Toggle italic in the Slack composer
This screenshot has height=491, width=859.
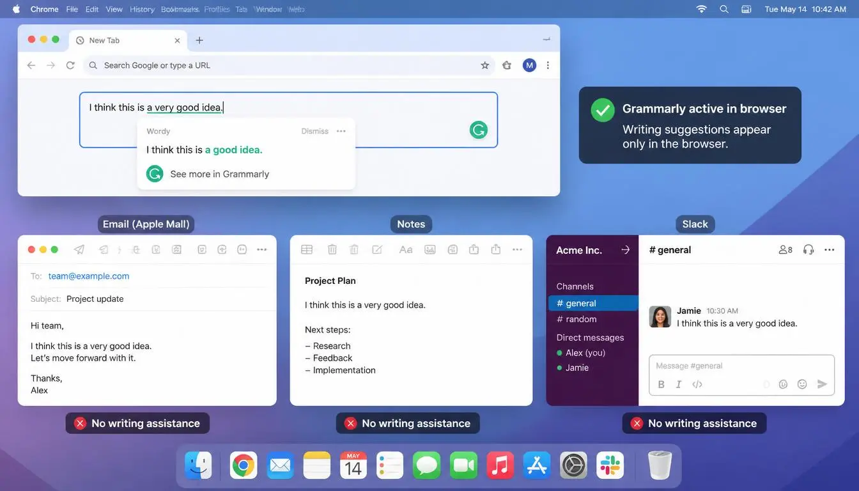(x=679, y=384)
